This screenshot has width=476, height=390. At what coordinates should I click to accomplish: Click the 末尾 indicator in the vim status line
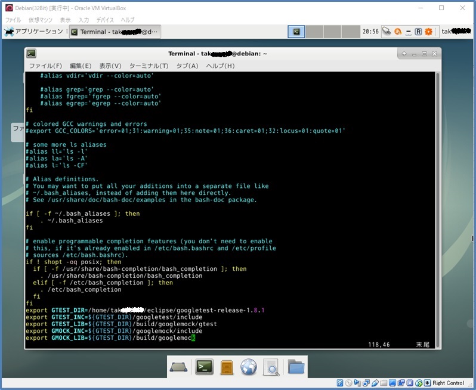tap(422, 345)
